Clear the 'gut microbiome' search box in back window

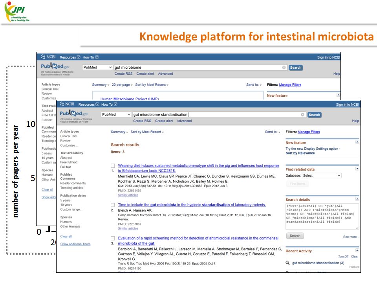[x=284, y=68]
